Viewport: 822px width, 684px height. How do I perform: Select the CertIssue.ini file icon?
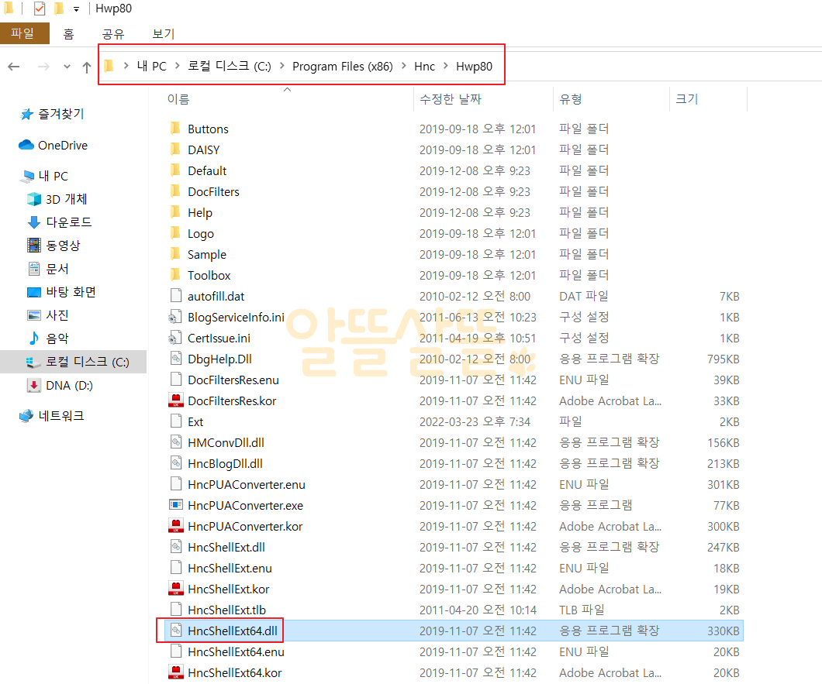[x=175, y=338]
